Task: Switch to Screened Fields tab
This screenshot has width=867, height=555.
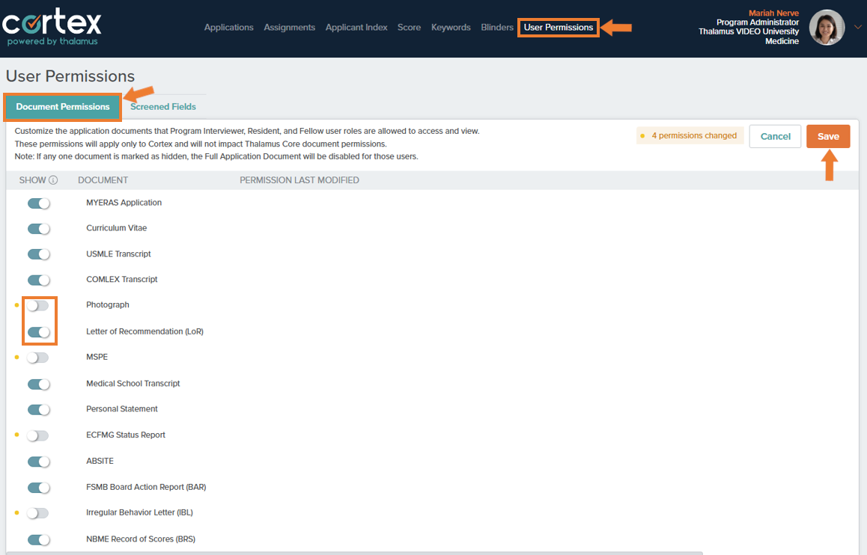Action: pyautogui.click(x=163, y=106)
